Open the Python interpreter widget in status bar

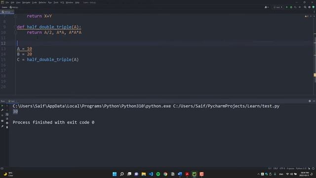[301, 168]
